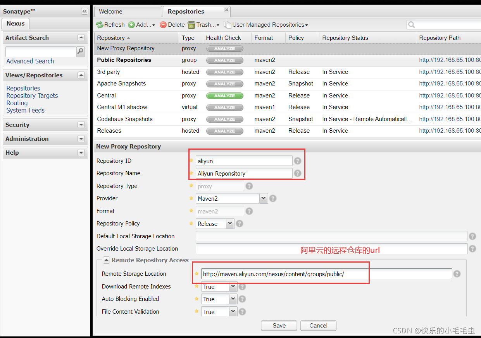The height and width of the screenshot is (338, 481).
Task: Collapse the Remote Repository Access section
Action: click(106, 260)
